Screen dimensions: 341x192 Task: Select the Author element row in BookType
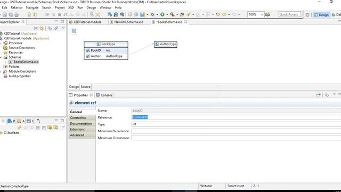(x=106, y=56)
